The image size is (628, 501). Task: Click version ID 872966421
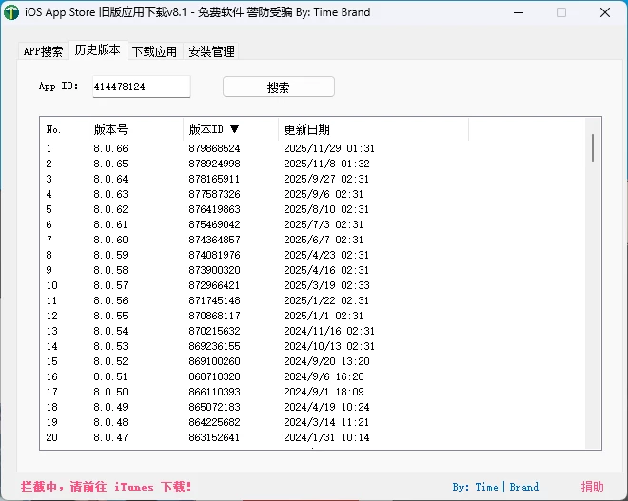point(214,285)
